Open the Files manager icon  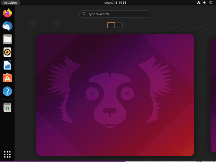(7, 39)
